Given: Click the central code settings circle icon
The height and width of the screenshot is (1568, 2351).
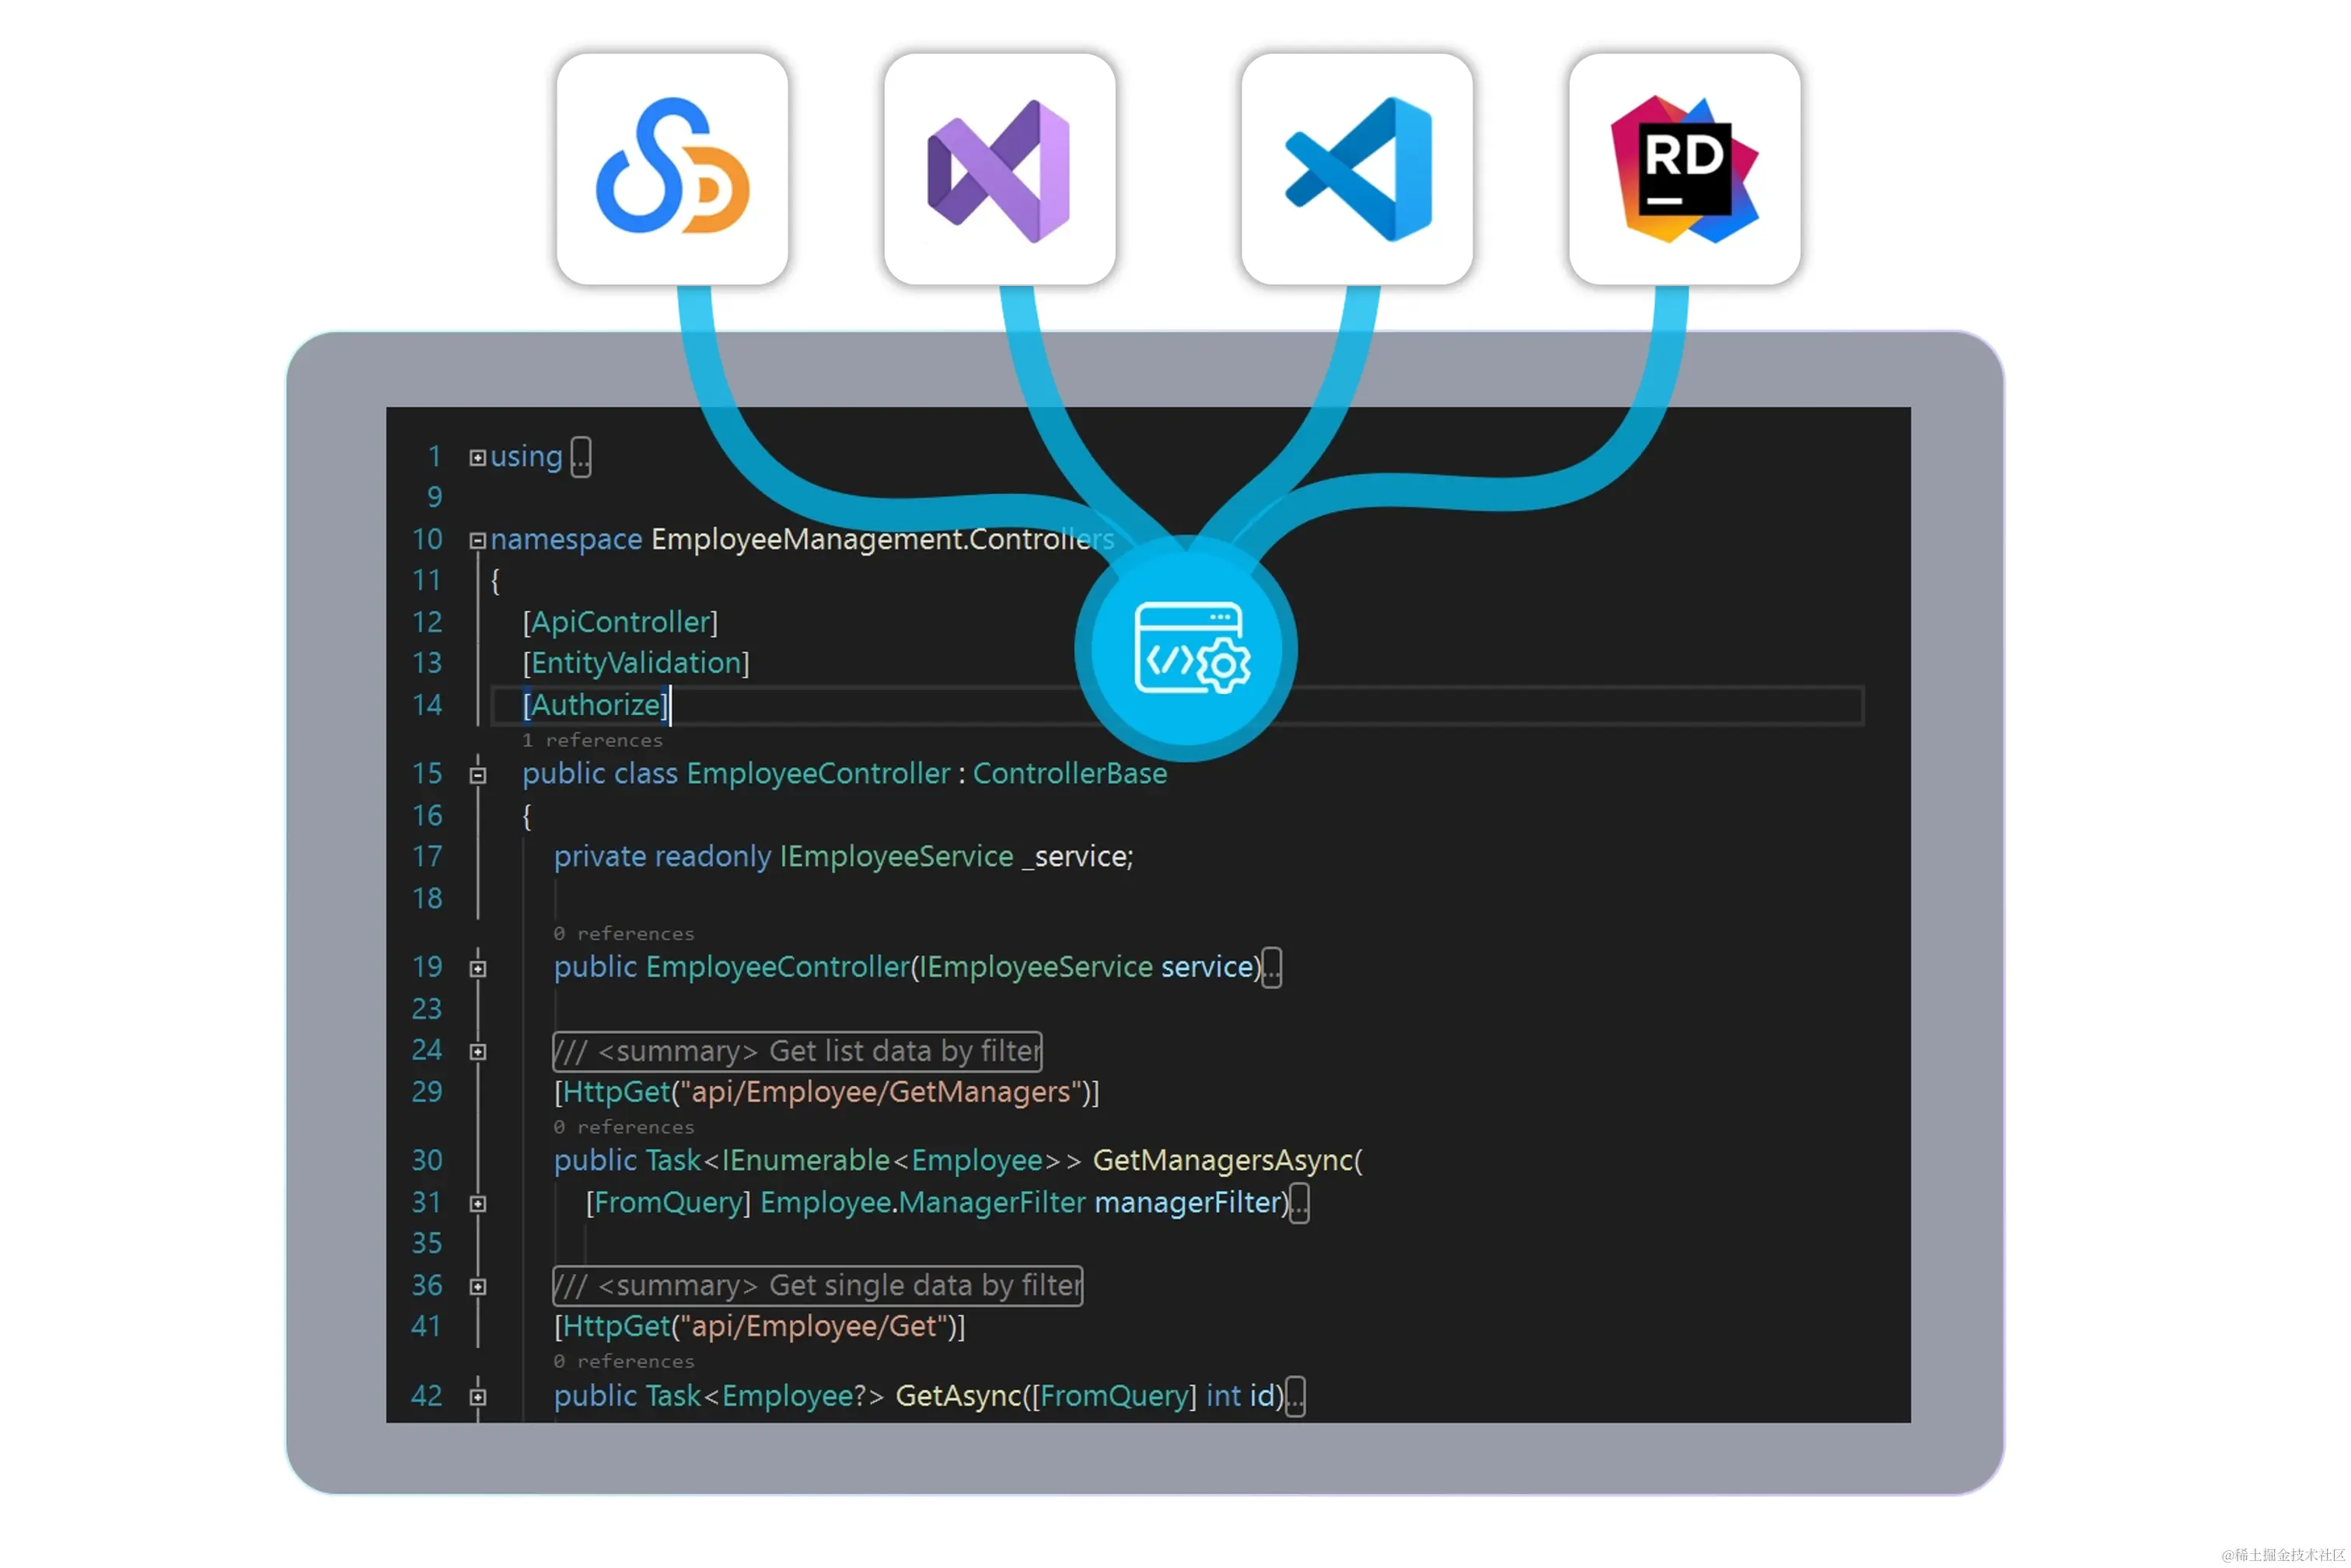Looking at the screenshot, I should [1186, 649].
